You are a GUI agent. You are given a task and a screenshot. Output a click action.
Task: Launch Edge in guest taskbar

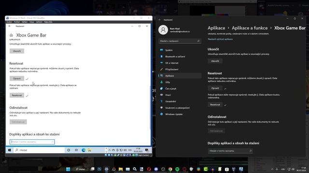84,150
